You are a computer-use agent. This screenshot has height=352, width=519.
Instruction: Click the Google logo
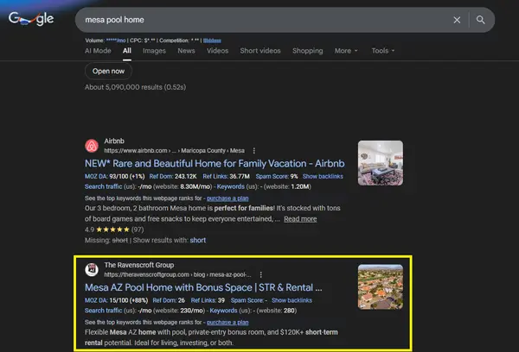tap(31, 19)
